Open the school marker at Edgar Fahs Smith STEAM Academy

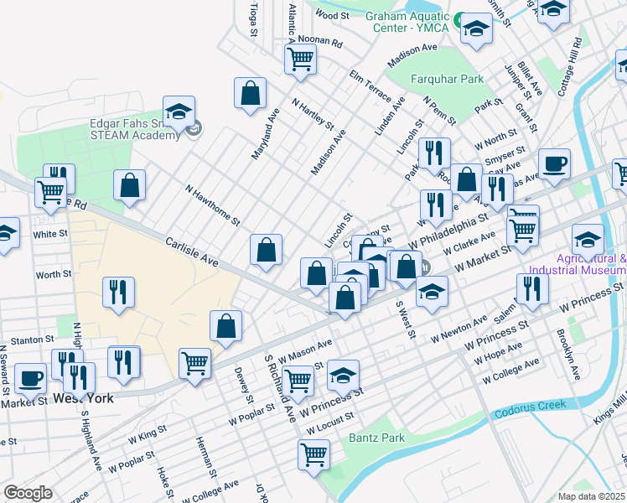click(x=179, y=112)
